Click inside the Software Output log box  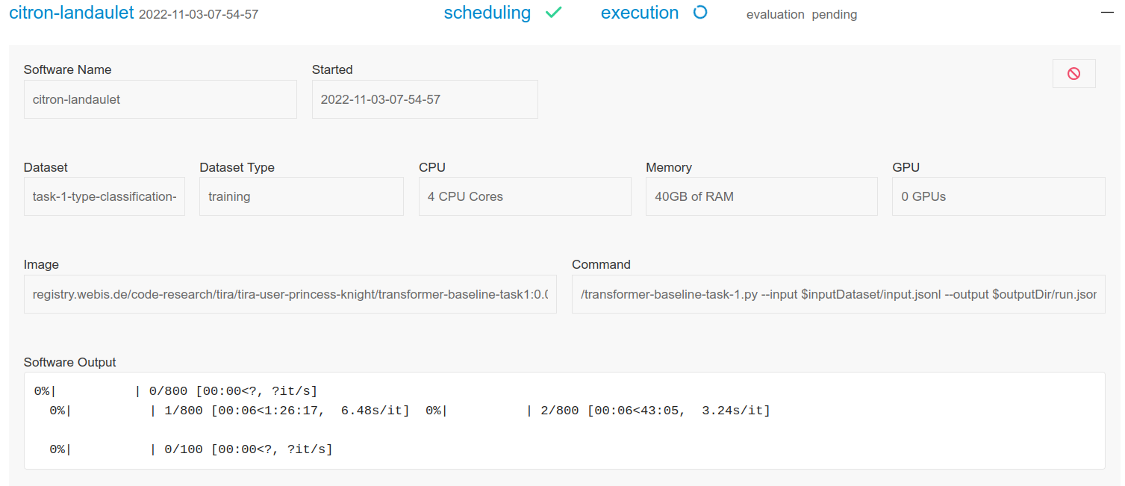564,420
